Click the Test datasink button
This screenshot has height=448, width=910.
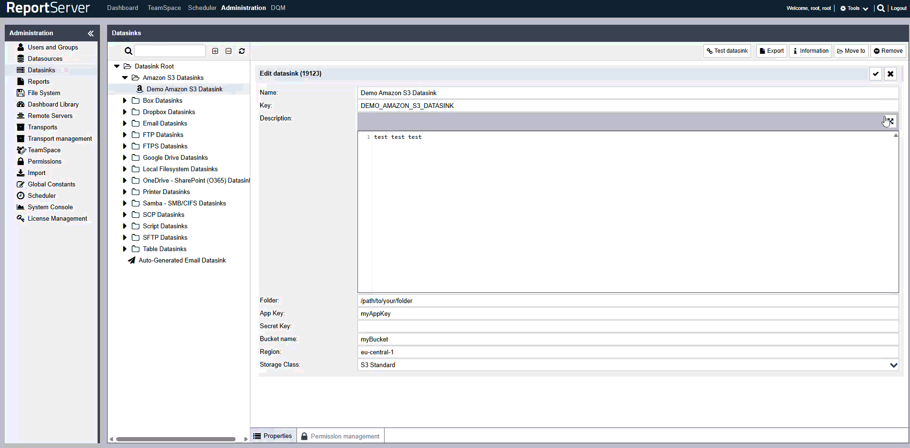tap(727, 51)
